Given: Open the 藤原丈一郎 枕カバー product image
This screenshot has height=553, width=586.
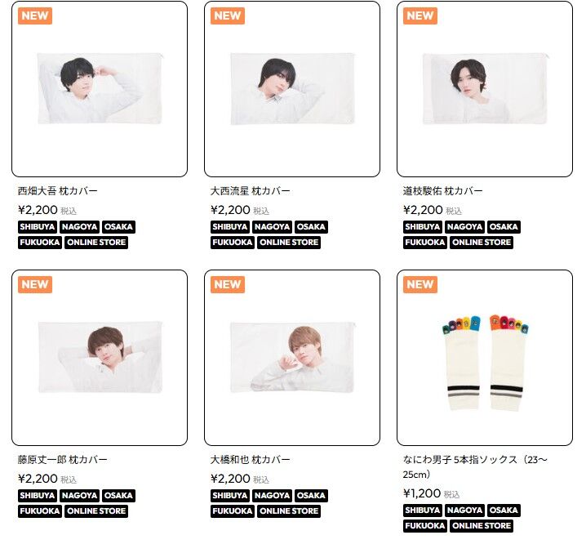Looking at the screenshot, I should [x=100, y=358].
